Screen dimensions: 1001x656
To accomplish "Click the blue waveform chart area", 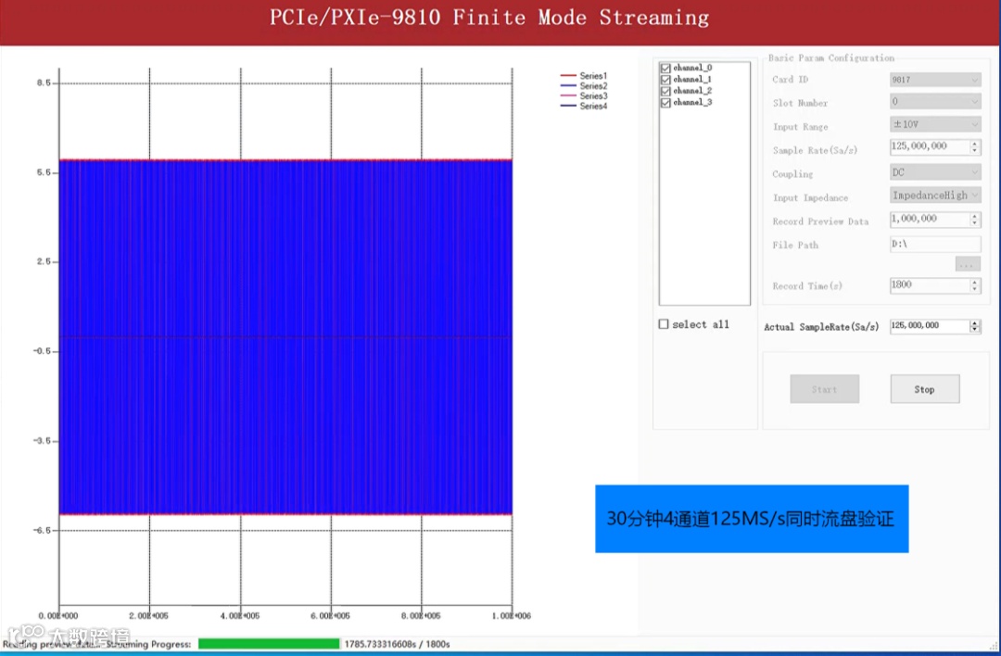I will (285, 337).
